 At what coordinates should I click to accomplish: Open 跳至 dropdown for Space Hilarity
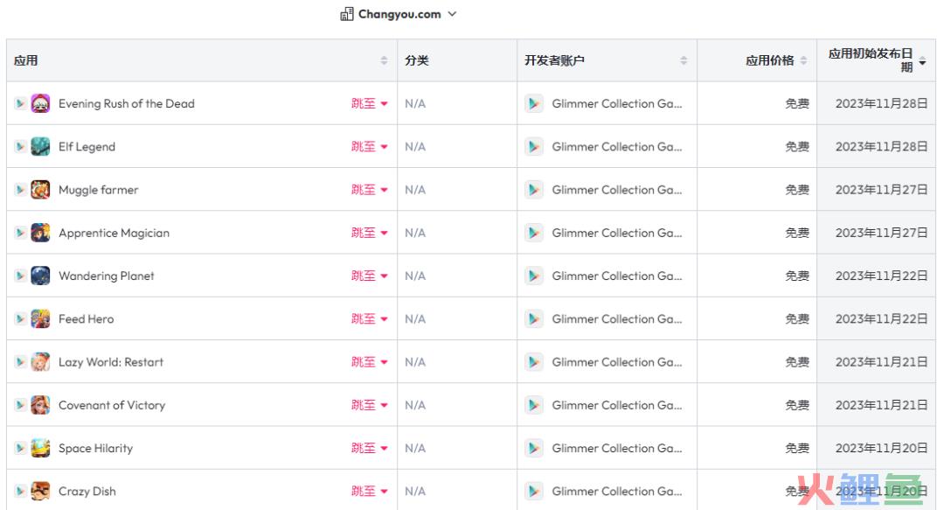point(369,448)
